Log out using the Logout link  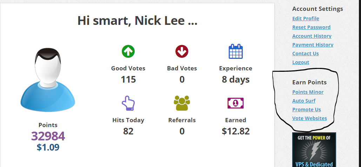click(x=301, y=62)
